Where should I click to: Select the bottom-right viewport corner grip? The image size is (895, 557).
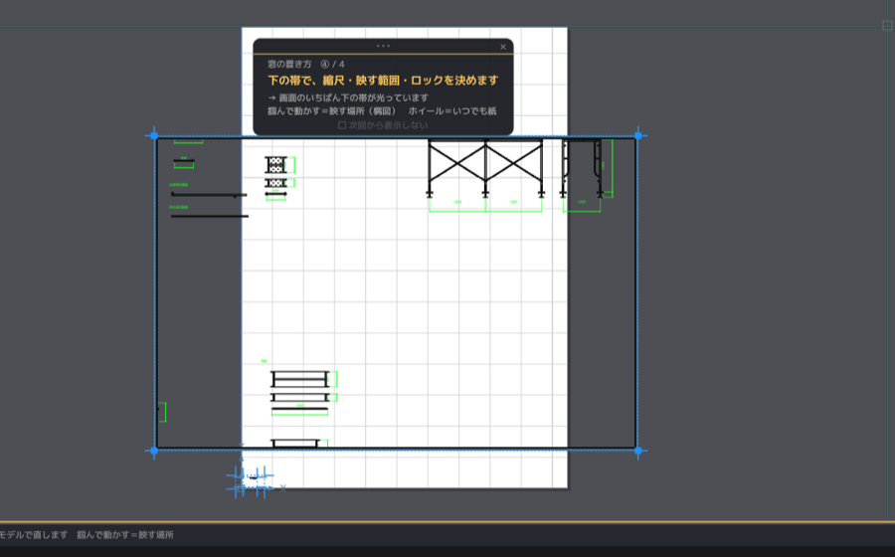point(638,451)
